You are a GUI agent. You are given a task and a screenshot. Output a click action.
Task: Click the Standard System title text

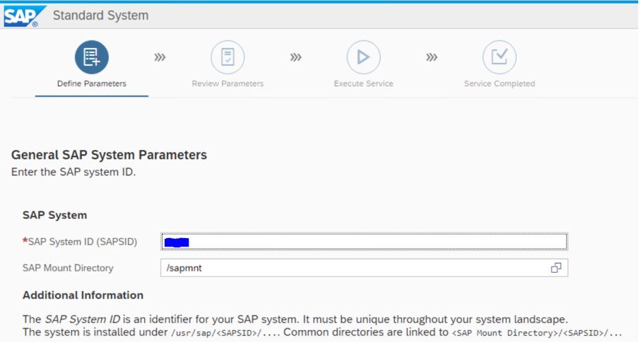pos(100,16)
